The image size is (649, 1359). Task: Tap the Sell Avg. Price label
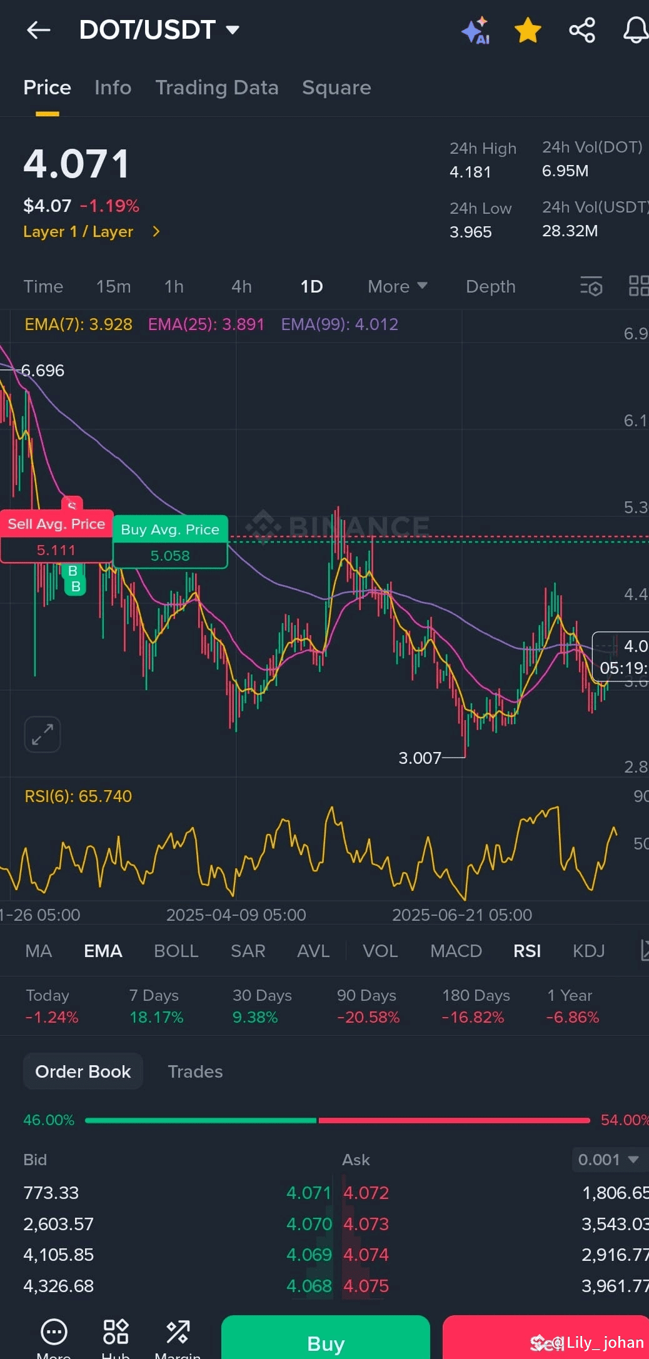click(56, 524)
